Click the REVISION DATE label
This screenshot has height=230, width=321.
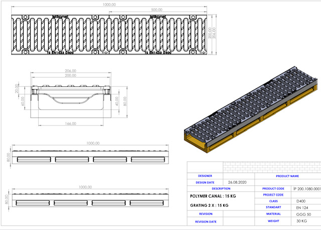(x=205, y=221)
